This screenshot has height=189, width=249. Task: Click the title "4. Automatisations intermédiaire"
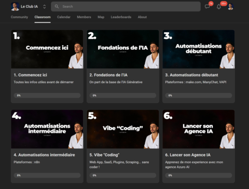click(44, 155)
